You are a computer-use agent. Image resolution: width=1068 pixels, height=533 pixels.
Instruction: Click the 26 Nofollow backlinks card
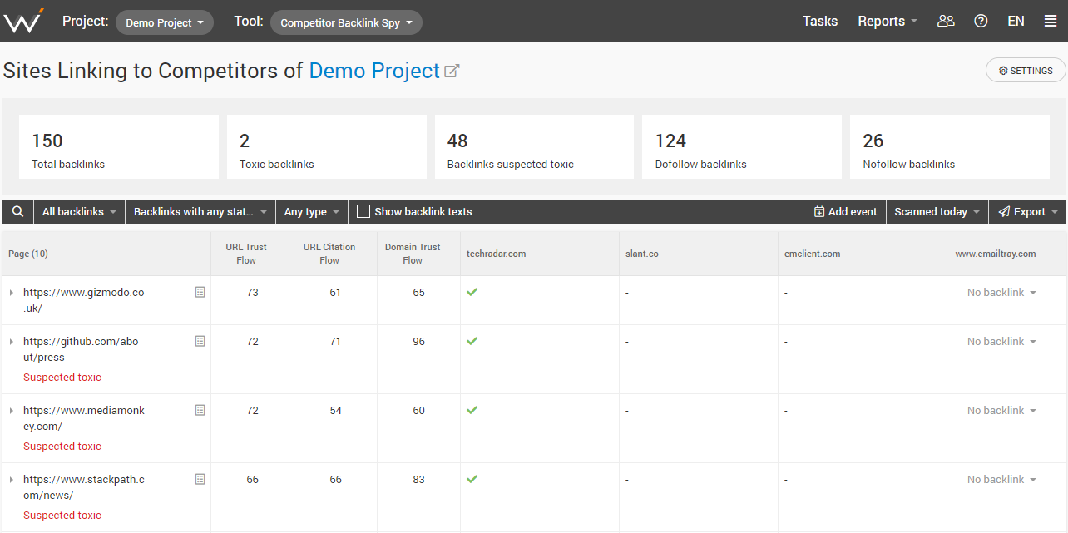point(950,147)
